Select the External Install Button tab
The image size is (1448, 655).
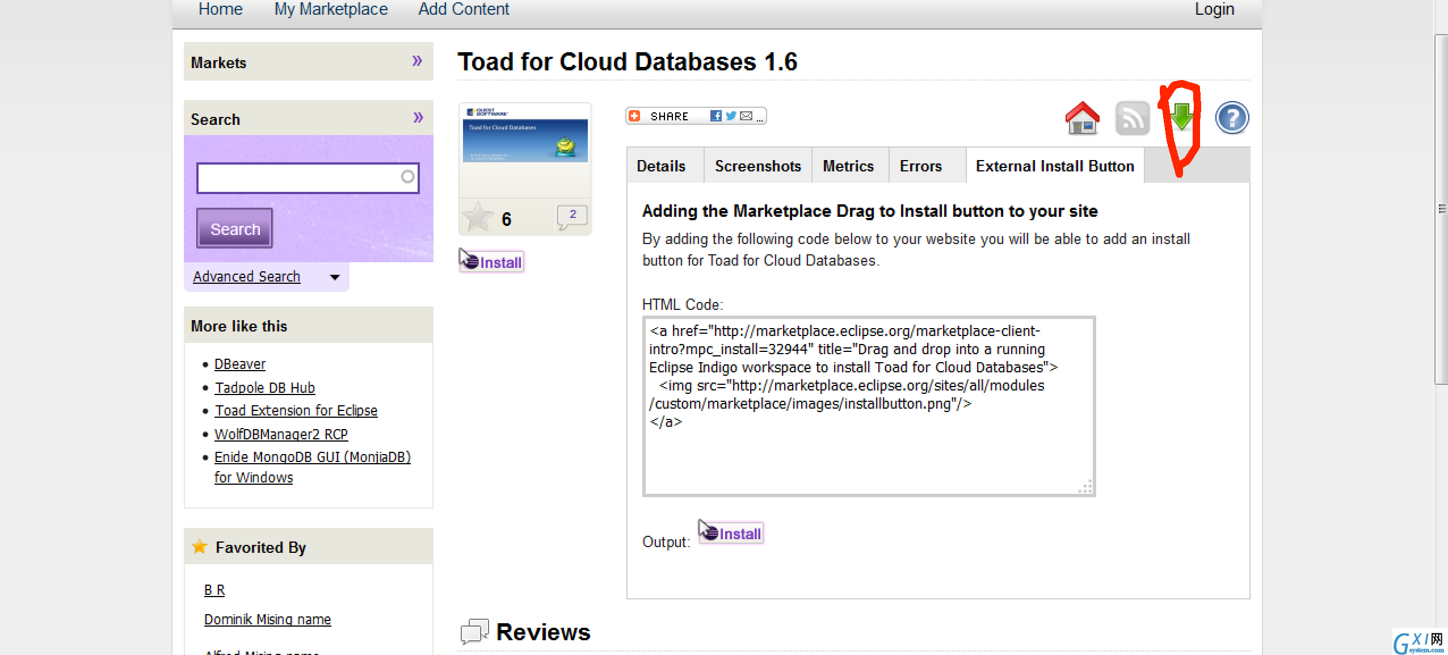click(x=1055, y=166)
